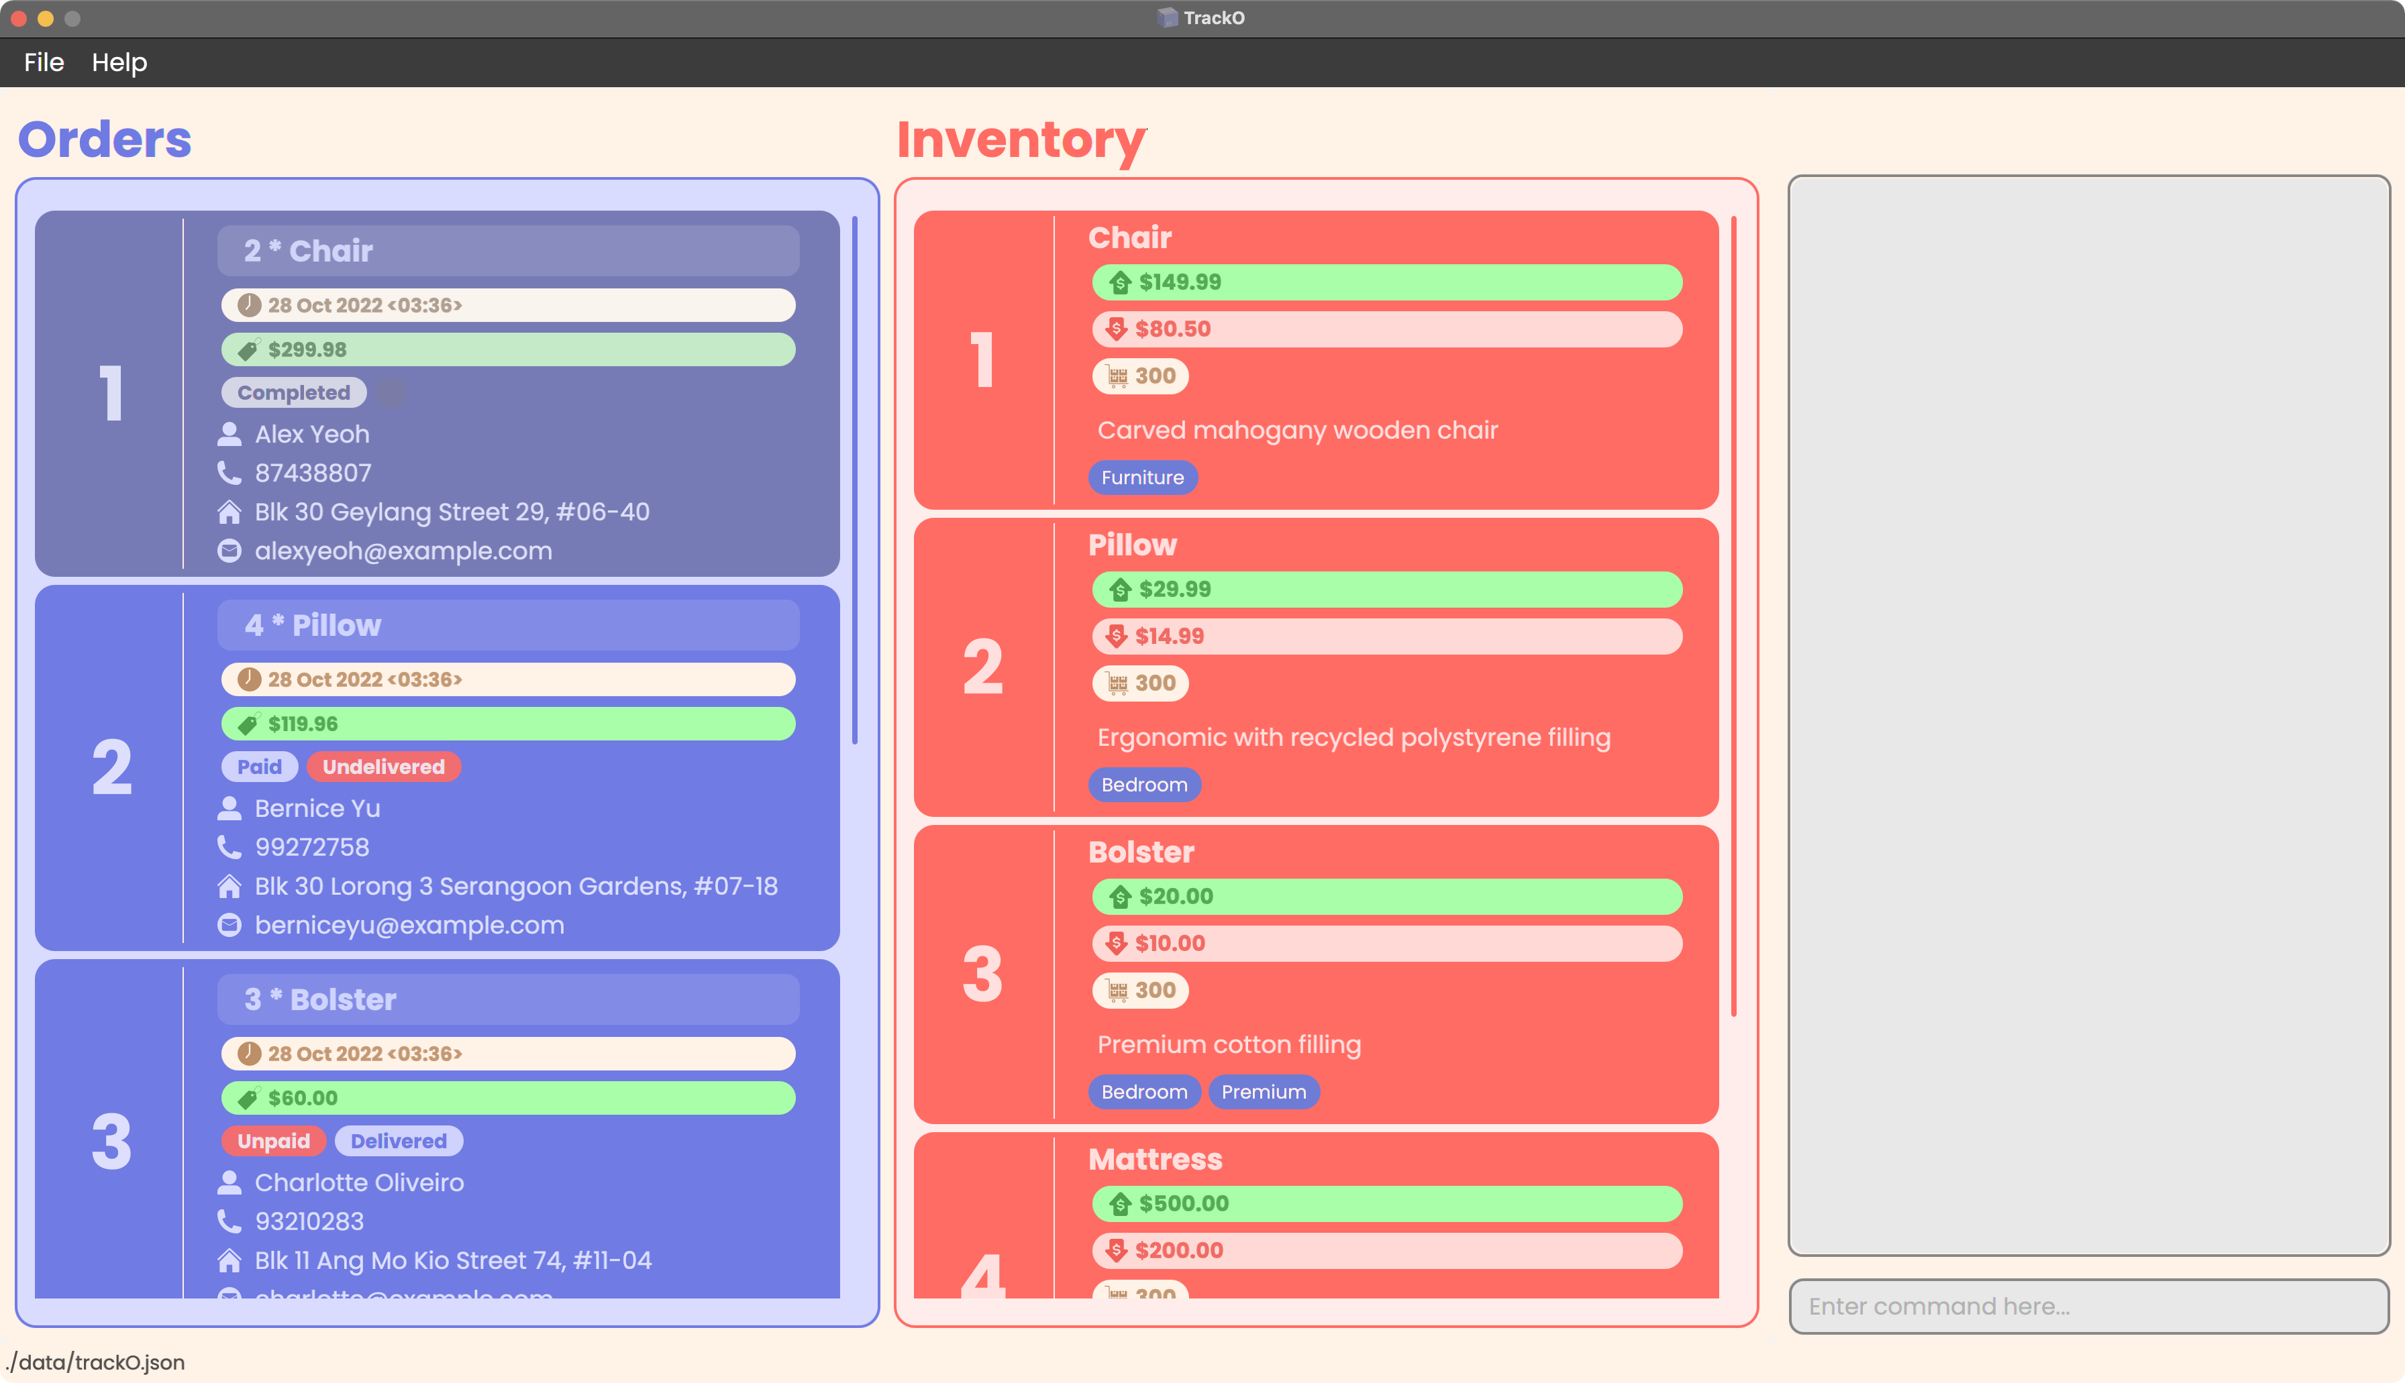2405x1383 pixels.
Task: Click the cost price icon beside $10.00
Action: 1117,942
